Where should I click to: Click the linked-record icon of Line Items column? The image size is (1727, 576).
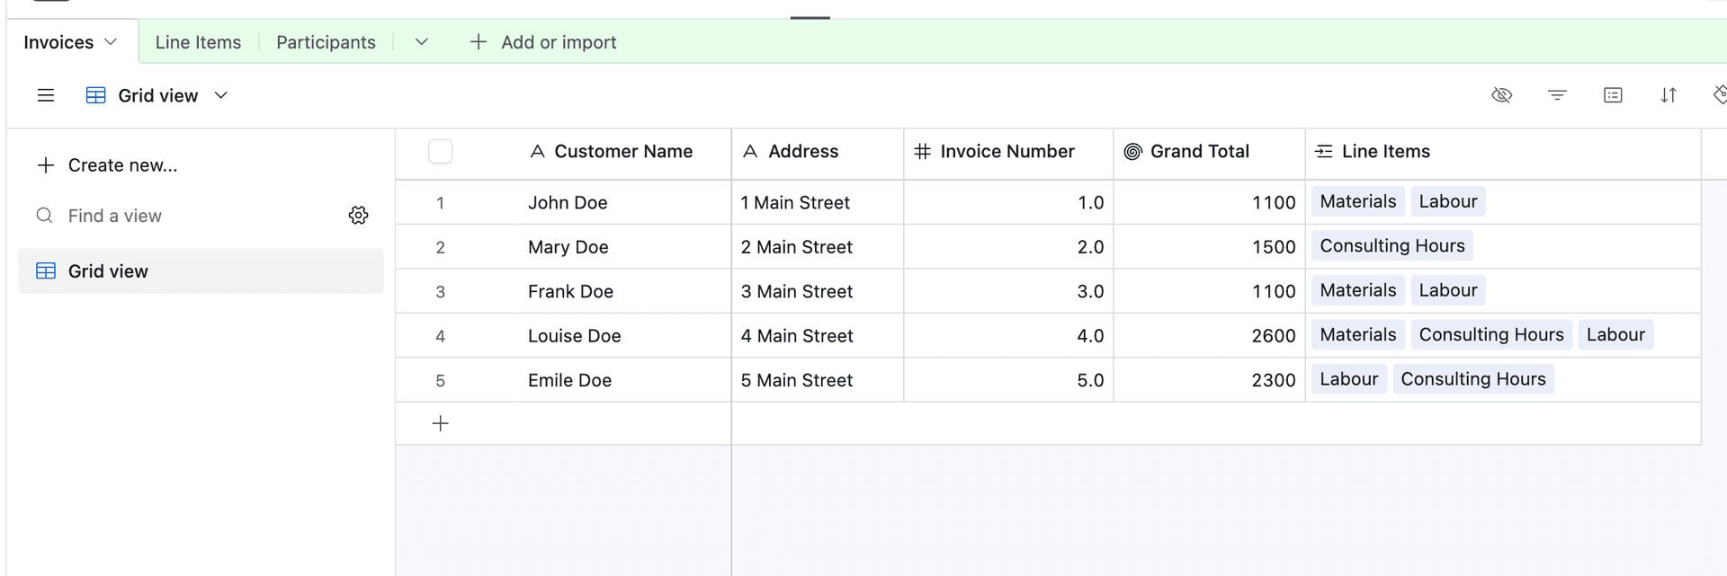pyautogui.click(x=1324, y=152)
